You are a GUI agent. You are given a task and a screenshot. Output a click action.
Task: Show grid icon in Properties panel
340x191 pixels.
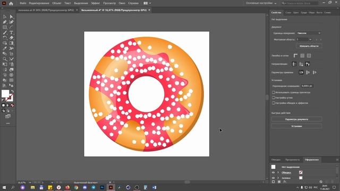click(x=302, y=56)
